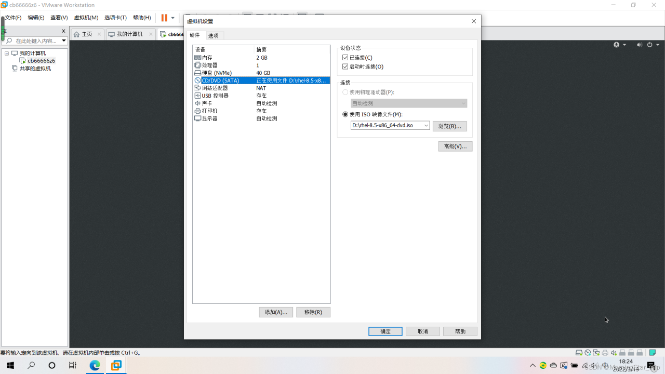The image size is (665, 374).
Task: Open the ISO image path dropdown
Action: [426, 126]
